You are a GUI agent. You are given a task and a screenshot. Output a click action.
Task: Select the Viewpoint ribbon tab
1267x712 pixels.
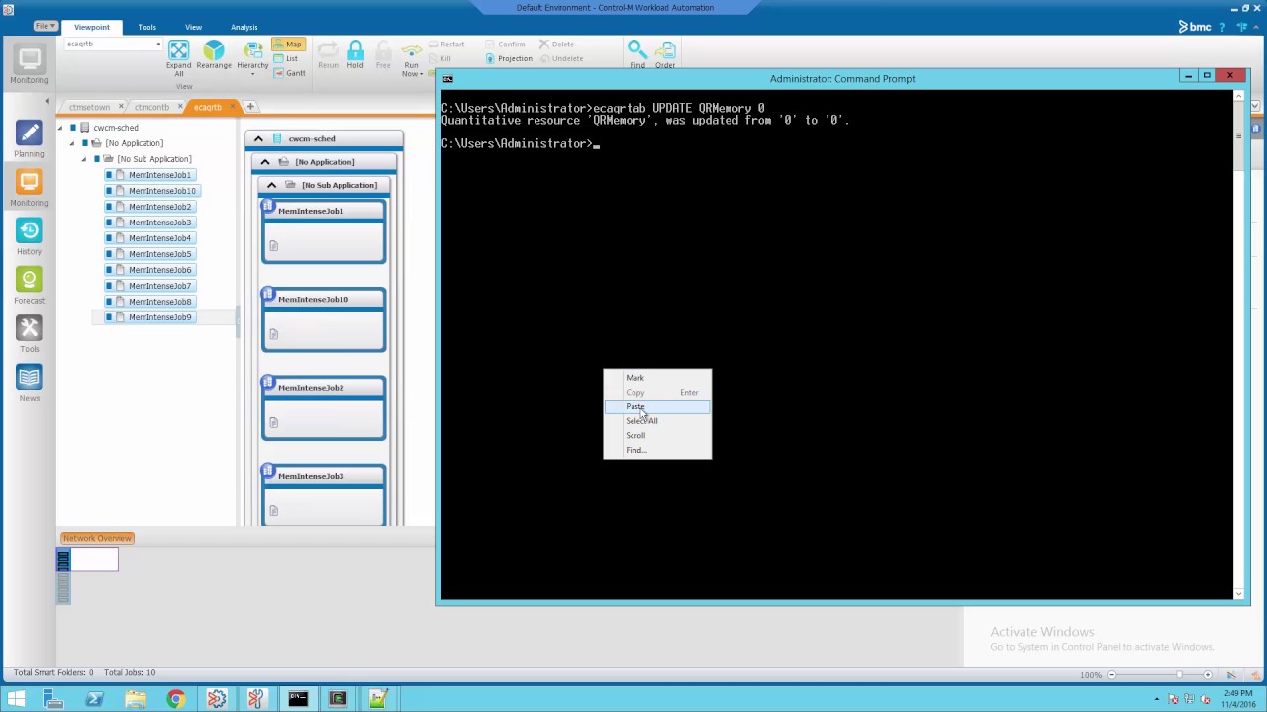[92, 27]
